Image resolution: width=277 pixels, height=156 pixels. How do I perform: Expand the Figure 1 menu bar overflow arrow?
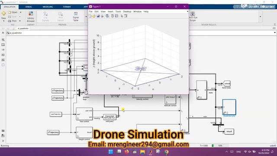(x=187, y=12)
